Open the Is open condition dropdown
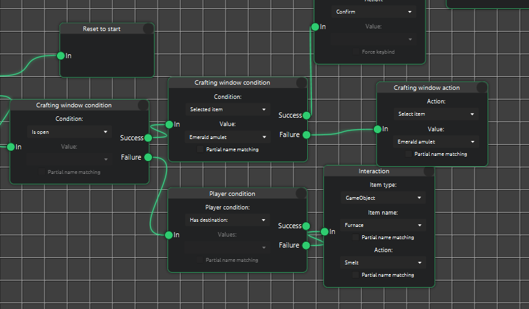 (69, 132)
